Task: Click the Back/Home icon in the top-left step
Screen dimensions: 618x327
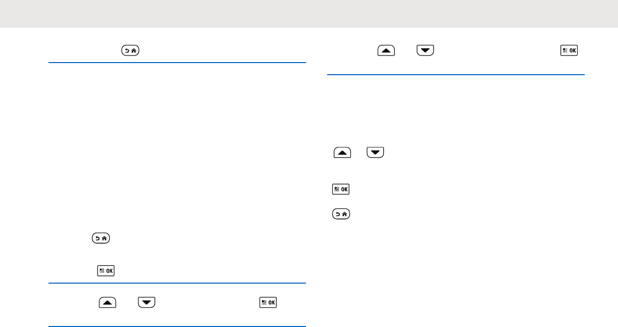Action: click(130, 50)
